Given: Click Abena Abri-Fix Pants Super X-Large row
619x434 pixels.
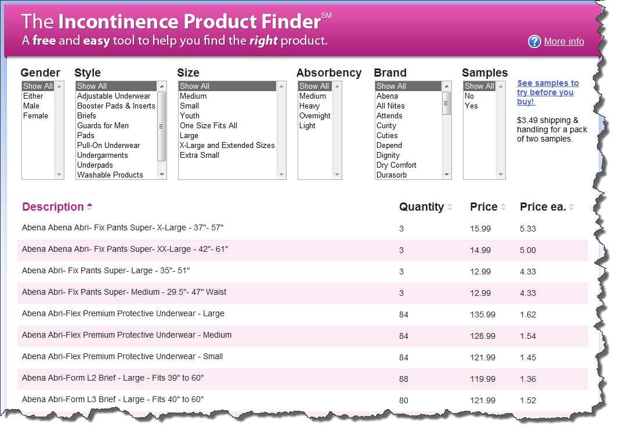Looking at the screenshot, I should [x=303, y=228].
